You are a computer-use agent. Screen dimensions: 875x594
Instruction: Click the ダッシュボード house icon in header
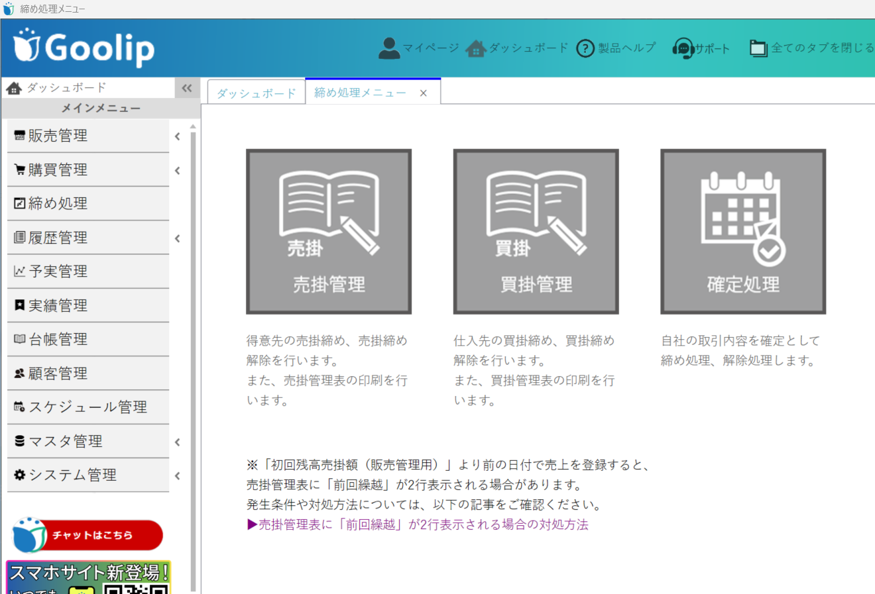click(475, 48)
